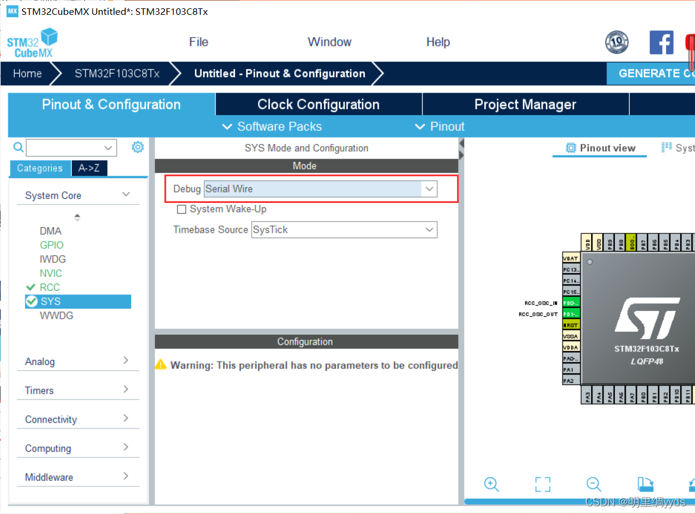The height and width of the screenshot is (514, 695).
Task: Select the PA3 pin on the chip
Action: coord(588,395)
